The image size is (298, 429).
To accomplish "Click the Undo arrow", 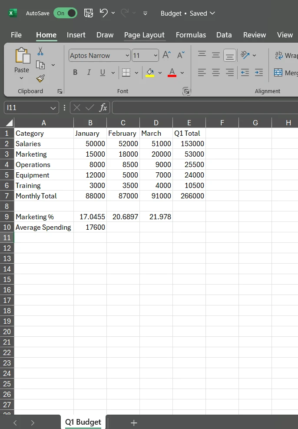I will coord(103,13).
